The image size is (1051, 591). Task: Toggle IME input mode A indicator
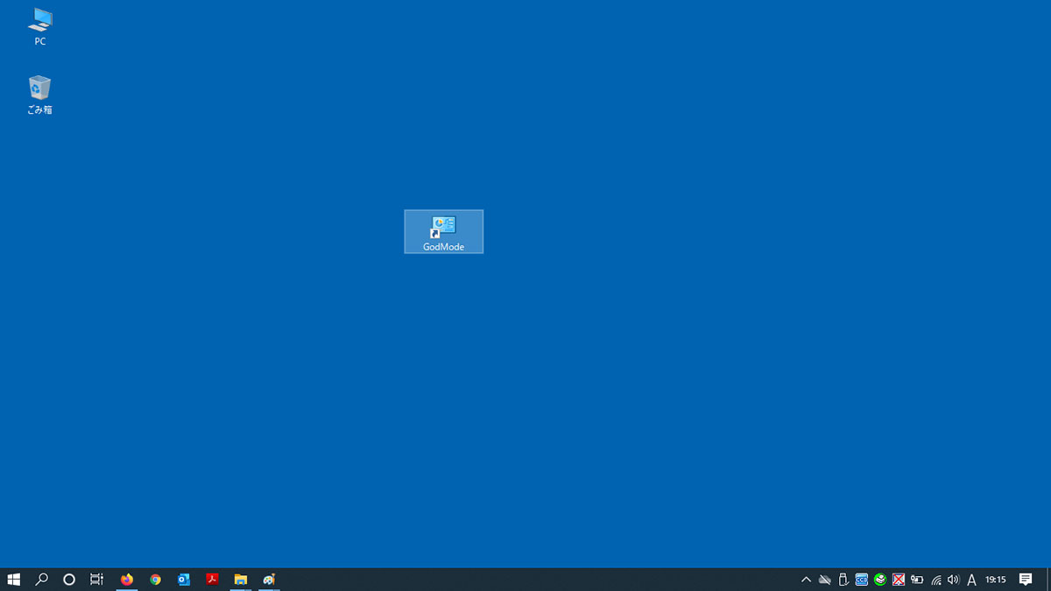pyautogui.click(x=971, y=580)
